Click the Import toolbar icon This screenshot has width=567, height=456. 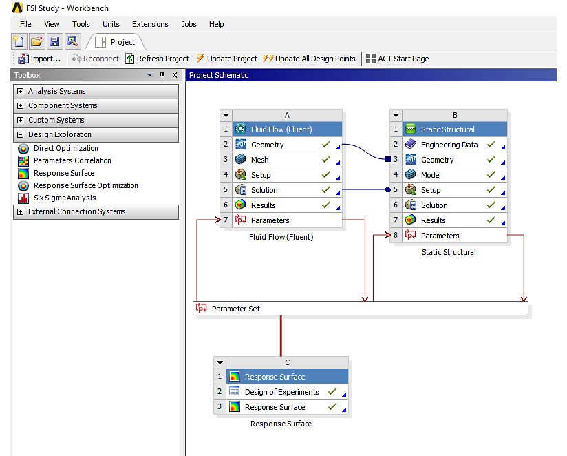(x=23, y=59)
